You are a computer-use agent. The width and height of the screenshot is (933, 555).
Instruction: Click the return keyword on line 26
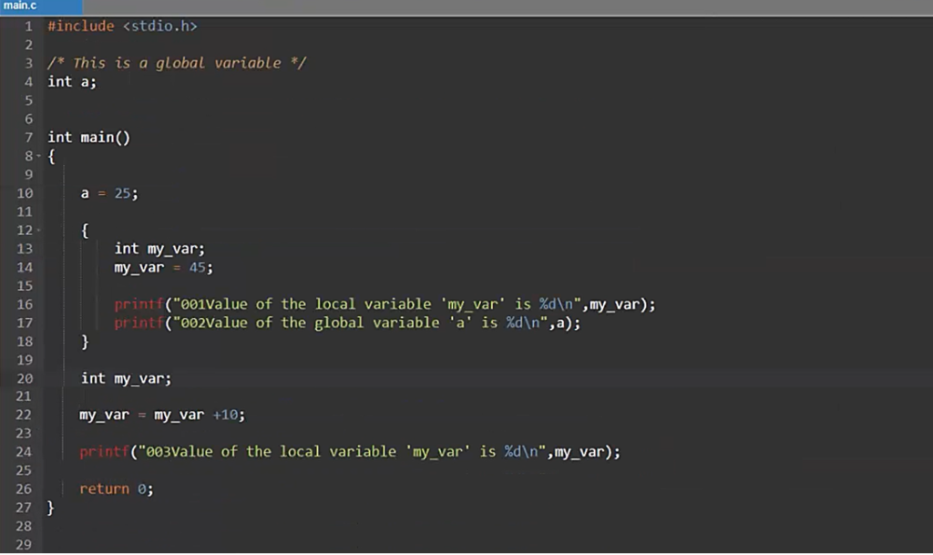click(104, 488)
